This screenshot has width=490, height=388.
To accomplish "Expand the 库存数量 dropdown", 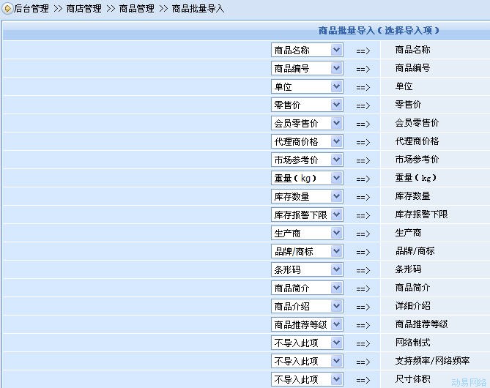I will pos(306,196).
